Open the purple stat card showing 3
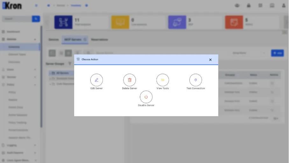This screenshot has width=289, height=163. [x=195, y=22]
